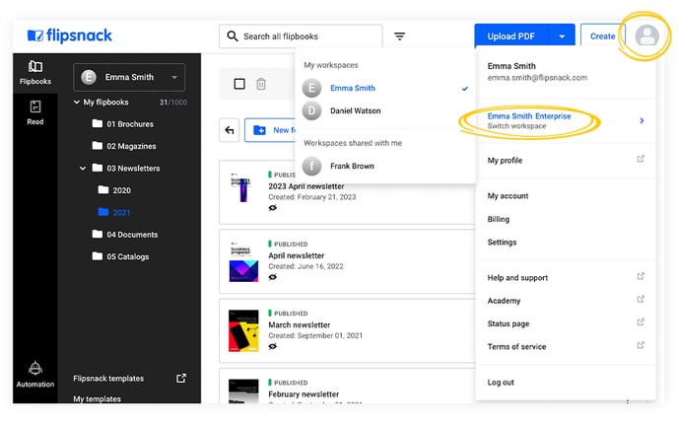Click Emma Smith Enterprise switch workspace
Viewport: 678px width, 424px height.
(x=529, y=120)
